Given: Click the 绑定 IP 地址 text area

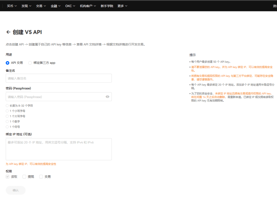Looking at the screenshot, I should pyautogui.click(x=59, y=149).
